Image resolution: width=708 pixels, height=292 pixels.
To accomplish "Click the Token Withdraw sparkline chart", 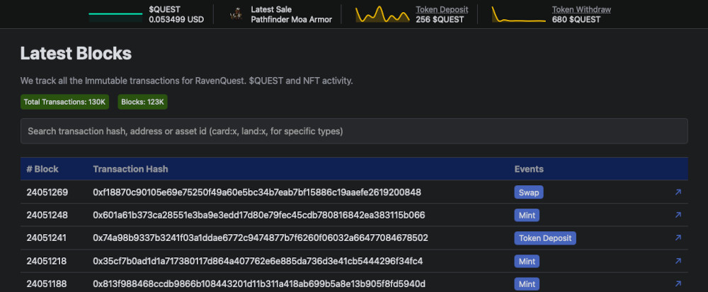I will [519, 15].
